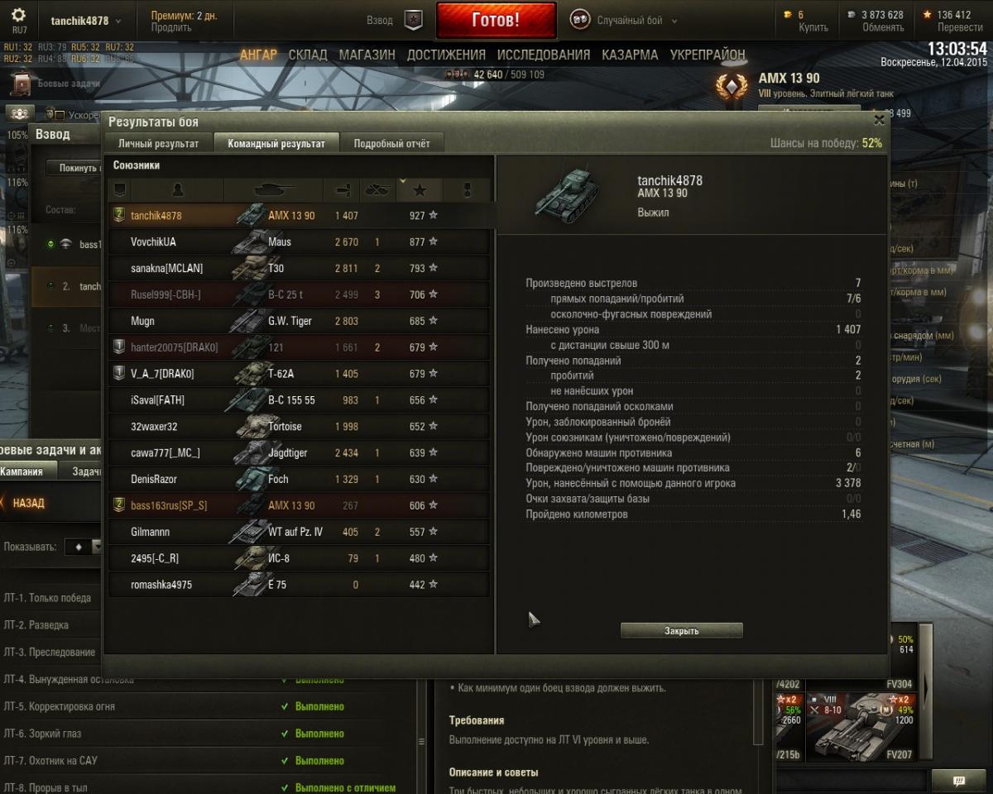Click the red Готов! button
This screenshot has height=794, width=993.
click(x=496, y=21)
